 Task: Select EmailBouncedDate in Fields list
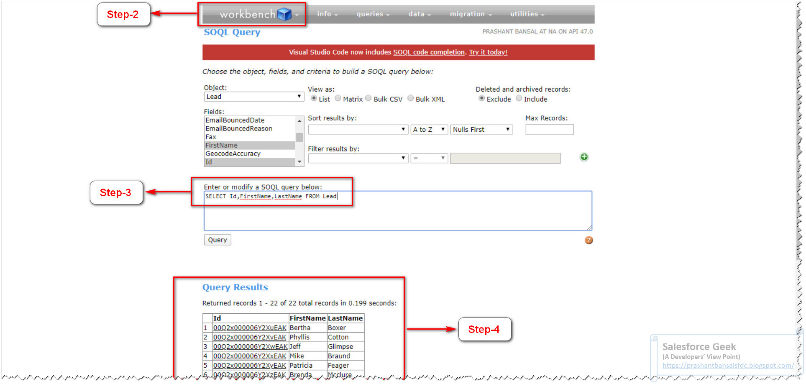click(250, 120)
